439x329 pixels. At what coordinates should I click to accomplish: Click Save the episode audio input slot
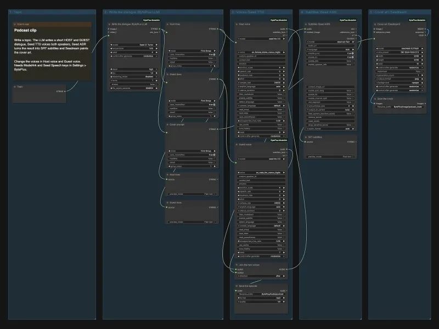(x=236, y=291)
